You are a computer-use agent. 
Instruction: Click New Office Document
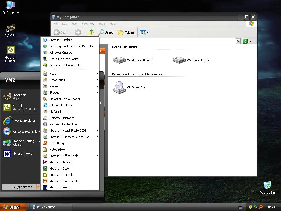(70, 59)
